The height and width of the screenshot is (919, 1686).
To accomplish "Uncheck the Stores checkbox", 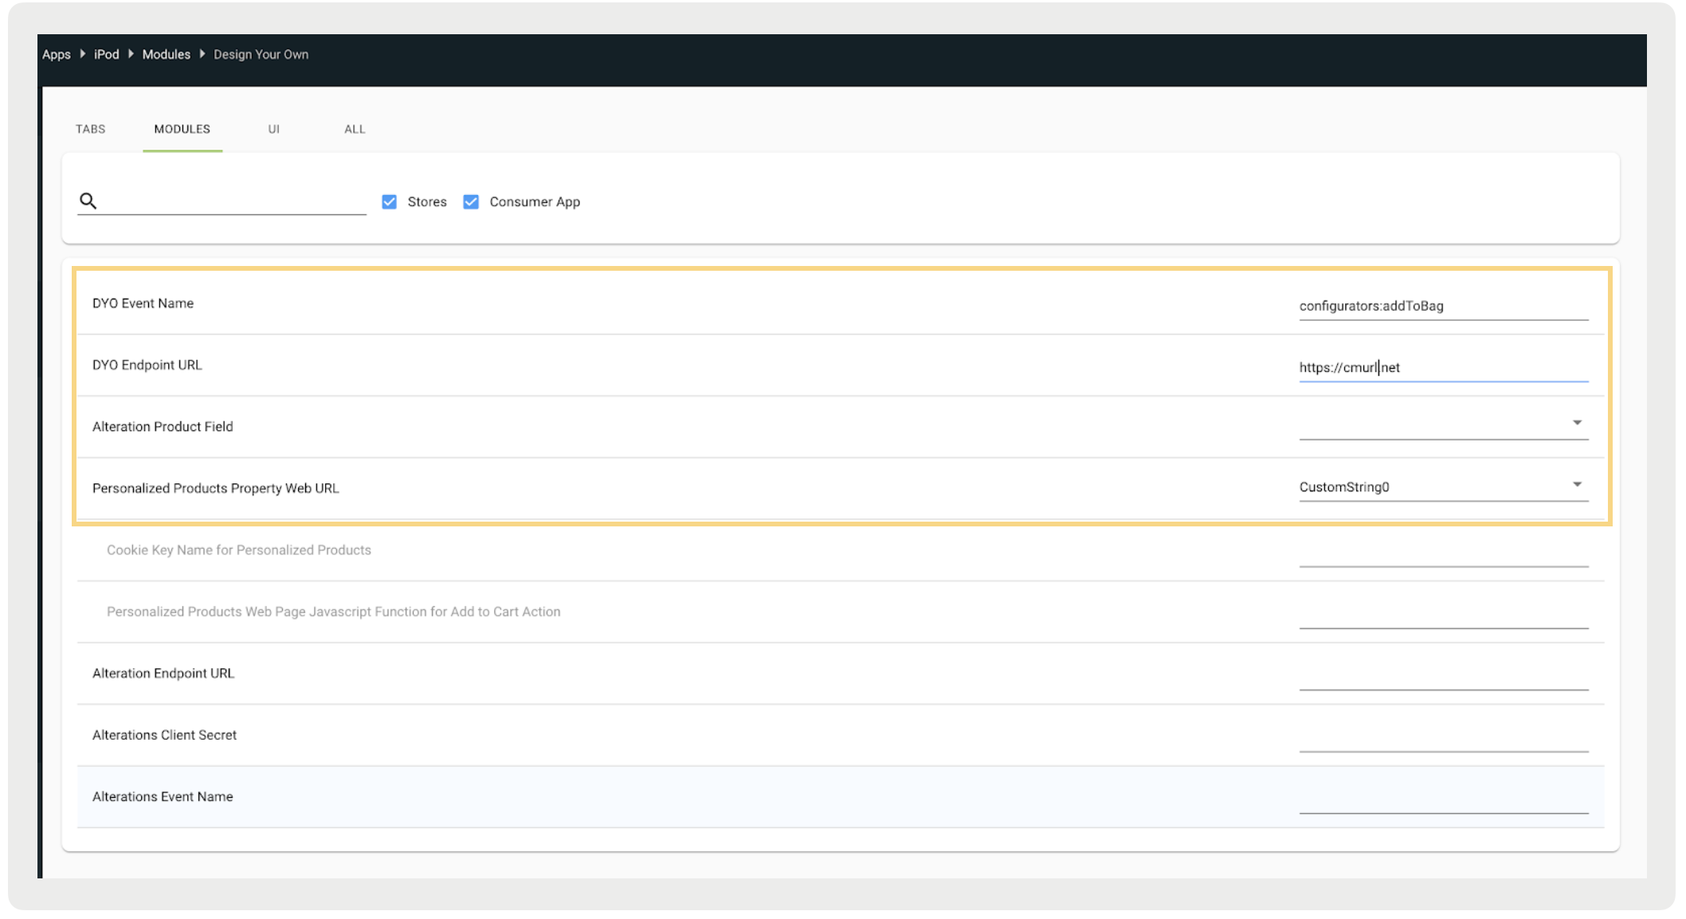I will [389, 202].
